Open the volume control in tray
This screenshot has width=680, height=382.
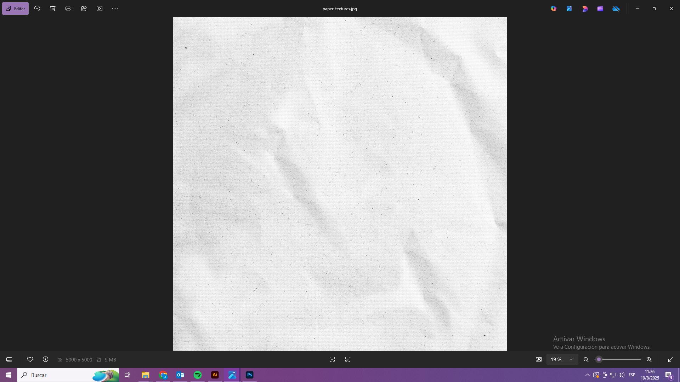click(622, 375)
